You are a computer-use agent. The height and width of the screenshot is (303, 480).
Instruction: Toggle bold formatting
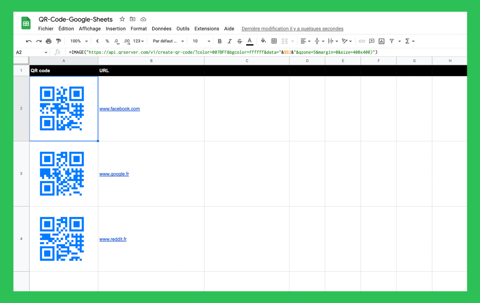(220, 41)
